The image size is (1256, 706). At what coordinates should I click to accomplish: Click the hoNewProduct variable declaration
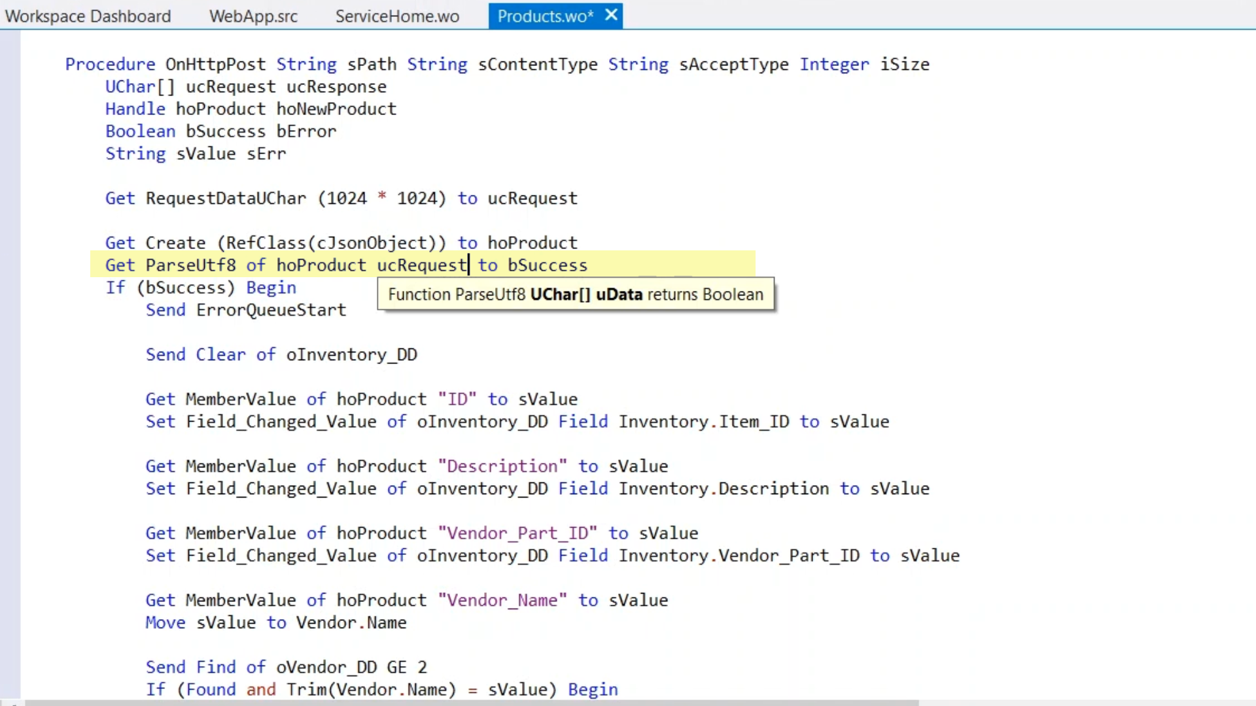tap(336, 109)
